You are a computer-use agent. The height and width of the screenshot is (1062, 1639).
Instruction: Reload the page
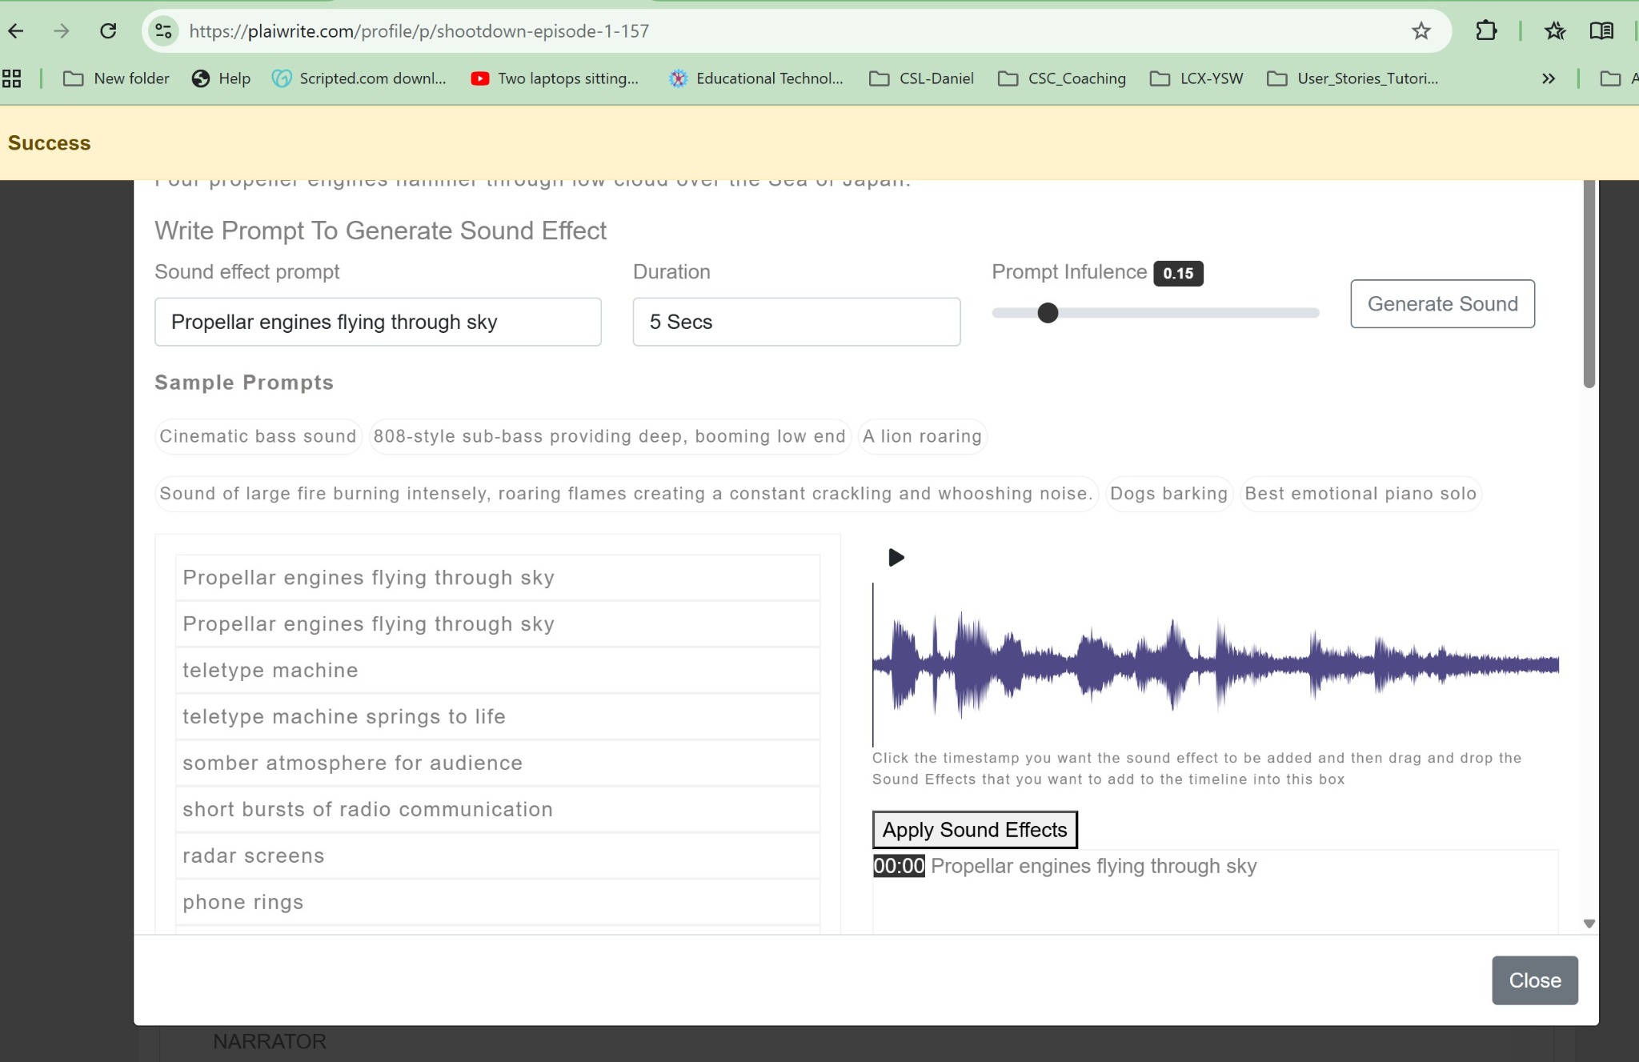[108, 31]
